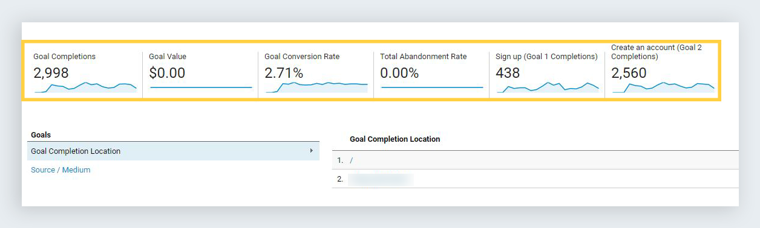Click the Goal Conversion Rate sparkline chart
Viewport: 760px width, 228px height.
click(x=316, y=87)
